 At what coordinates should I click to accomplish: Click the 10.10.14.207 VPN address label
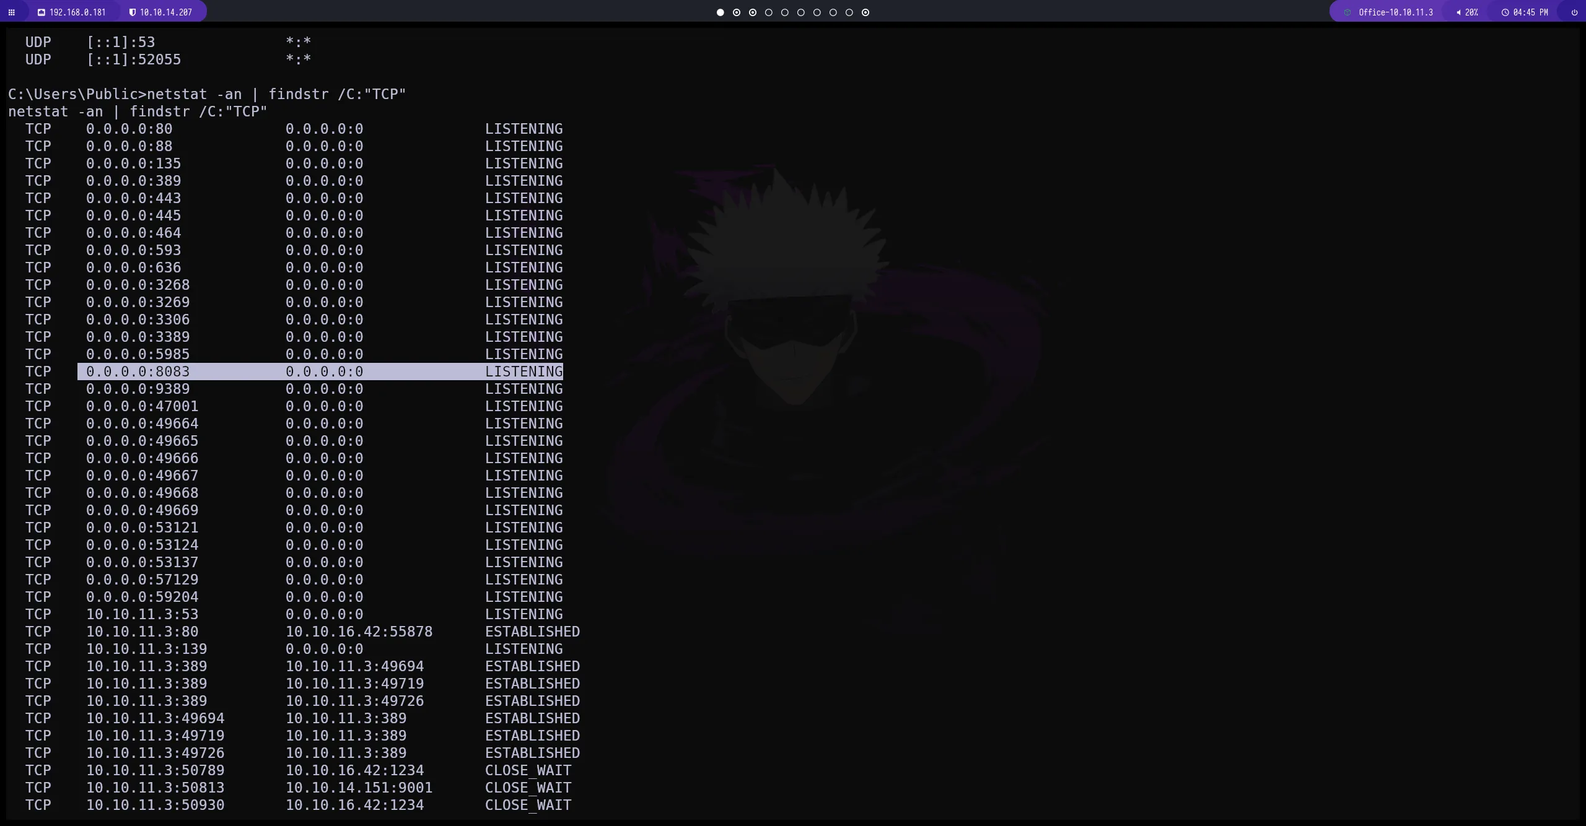point(165,12)
